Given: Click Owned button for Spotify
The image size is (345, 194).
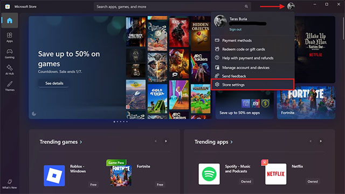Looking at the screenshot, I should pos(246,182).
